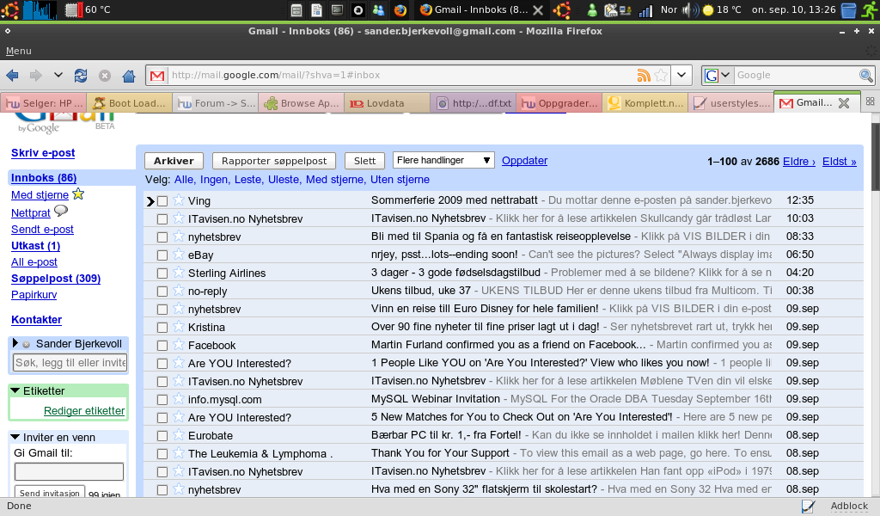Select the Sterling Airlines email checkbox

click(162, 273)
